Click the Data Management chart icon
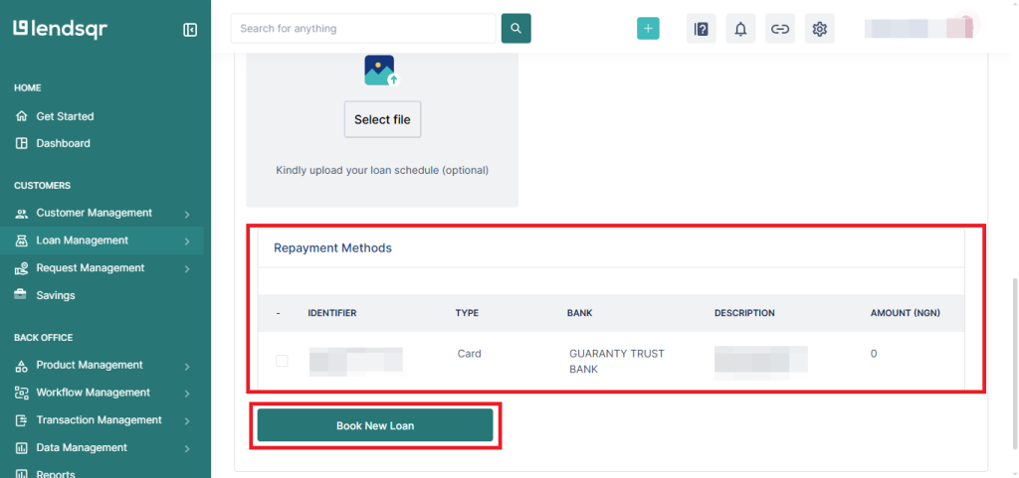The image size is (1019, 478). pos(22,447)
